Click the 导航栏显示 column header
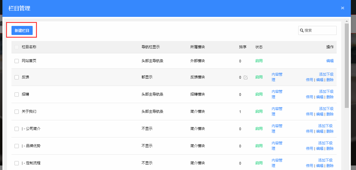This screenshot has width=356, height=170. (x=151, y=47)
